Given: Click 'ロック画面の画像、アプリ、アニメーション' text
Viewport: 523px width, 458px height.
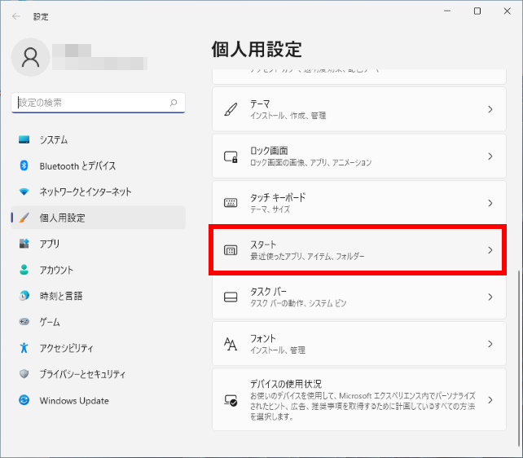Looking at the screenshot, I should click(x=311, y=162).
